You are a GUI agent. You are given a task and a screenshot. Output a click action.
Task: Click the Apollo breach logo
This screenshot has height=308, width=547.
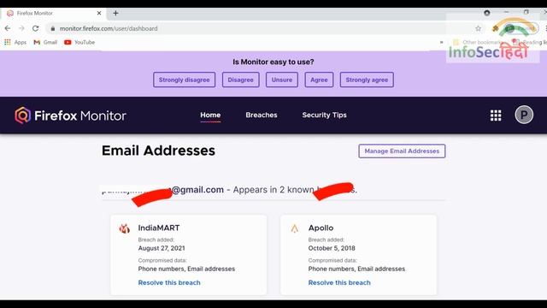tap(295, 228)
